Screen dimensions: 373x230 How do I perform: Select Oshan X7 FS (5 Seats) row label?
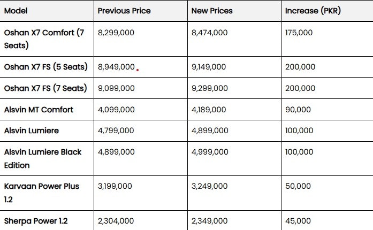coord(46,67)
